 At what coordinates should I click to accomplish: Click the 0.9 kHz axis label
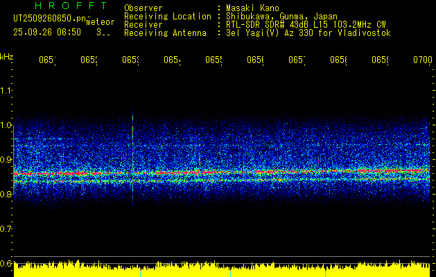pyautogui.click(x=6, y=160)
